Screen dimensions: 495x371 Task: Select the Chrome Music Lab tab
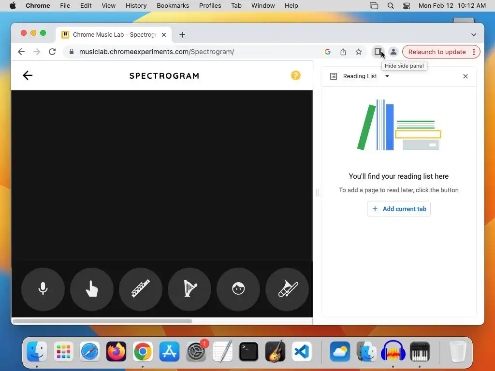tap(114, 35)
